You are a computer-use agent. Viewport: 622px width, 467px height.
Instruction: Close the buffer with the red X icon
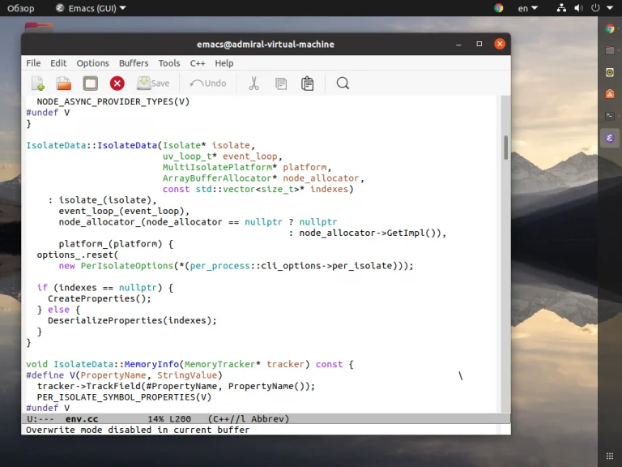117,83
